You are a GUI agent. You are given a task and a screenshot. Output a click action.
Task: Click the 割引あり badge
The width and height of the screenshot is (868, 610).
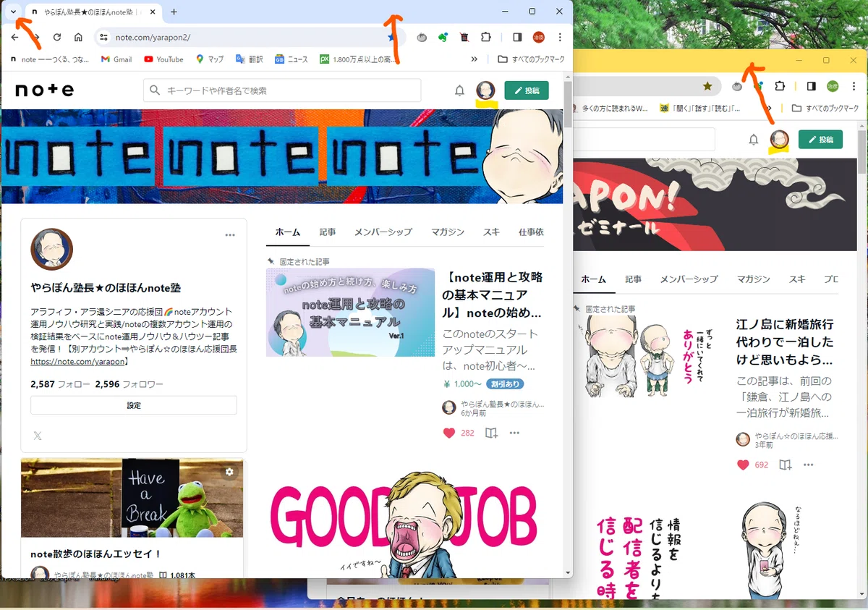[x=505, y=384]
